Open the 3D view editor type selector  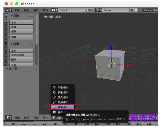[x=9, y=118]
